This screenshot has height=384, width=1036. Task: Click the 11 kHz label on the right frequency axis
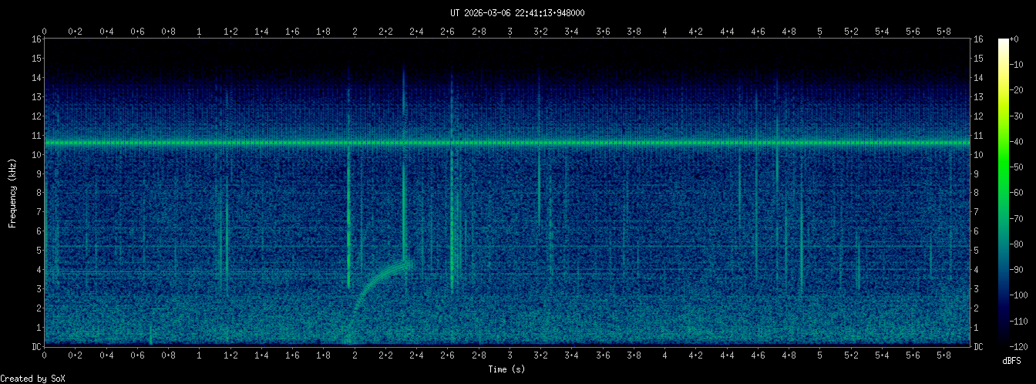pos(978,135)
